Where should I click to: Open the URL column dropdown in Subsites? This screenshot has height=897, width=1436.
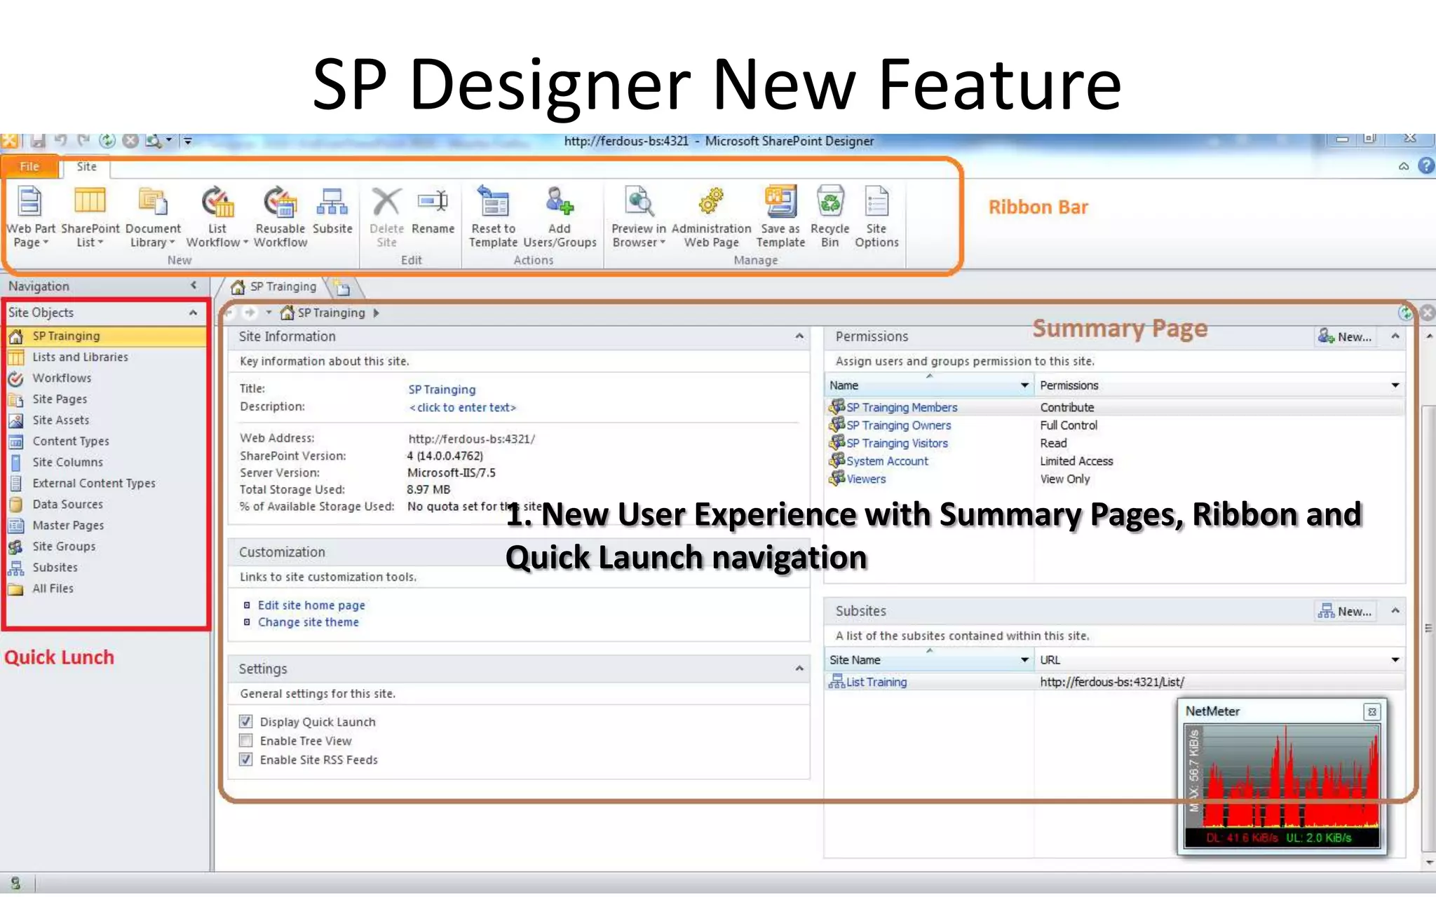click(1395, 660)
